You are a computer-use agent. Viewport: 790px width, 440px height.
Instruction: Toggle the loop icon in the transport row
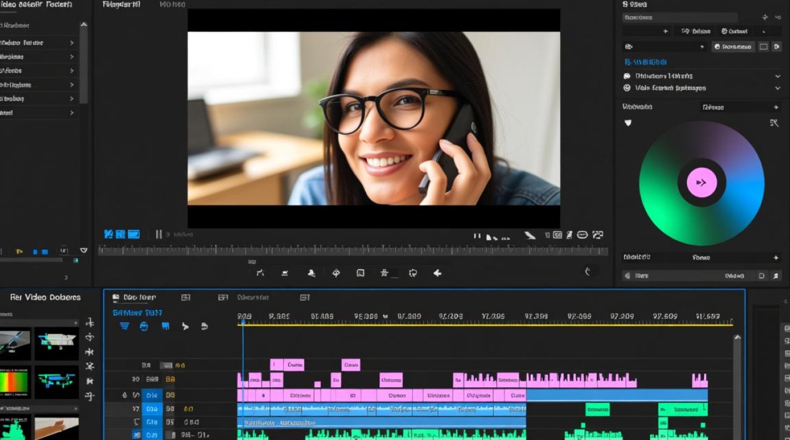coord(413,273)
